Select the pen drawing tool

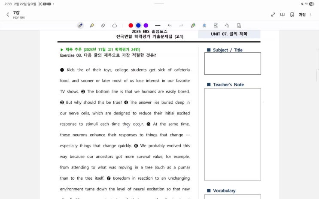80,26
